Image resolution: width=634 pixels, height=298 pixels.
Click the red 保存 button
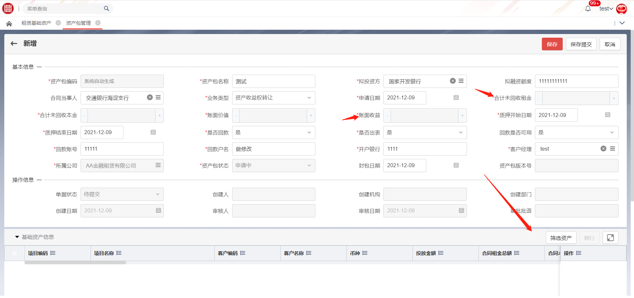[x=552, y=44]
